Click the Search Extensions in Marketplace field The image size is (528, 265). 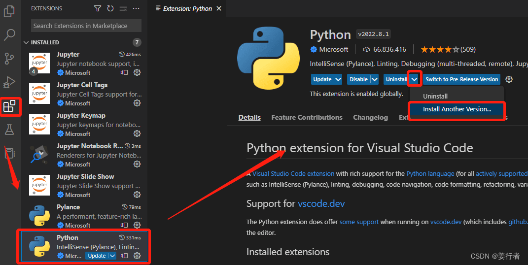(x=86, y=26)
